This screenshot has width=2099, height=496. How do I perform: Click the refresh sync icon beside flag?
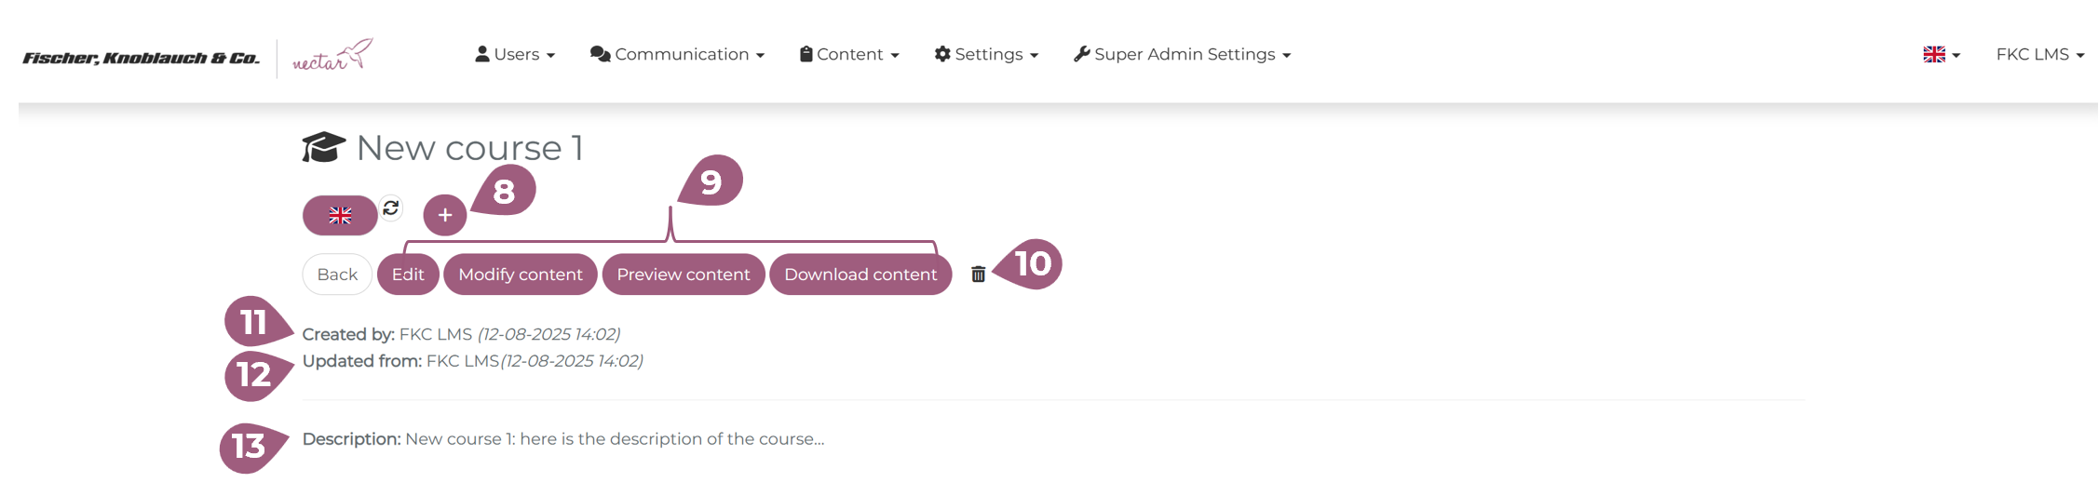391,208
